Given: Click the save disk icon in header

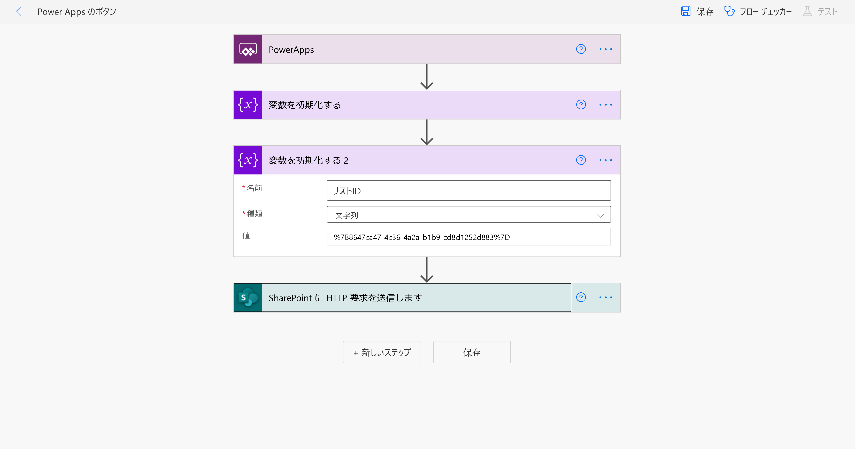Looking at the screenshot, I should click(x=685, y=12).
